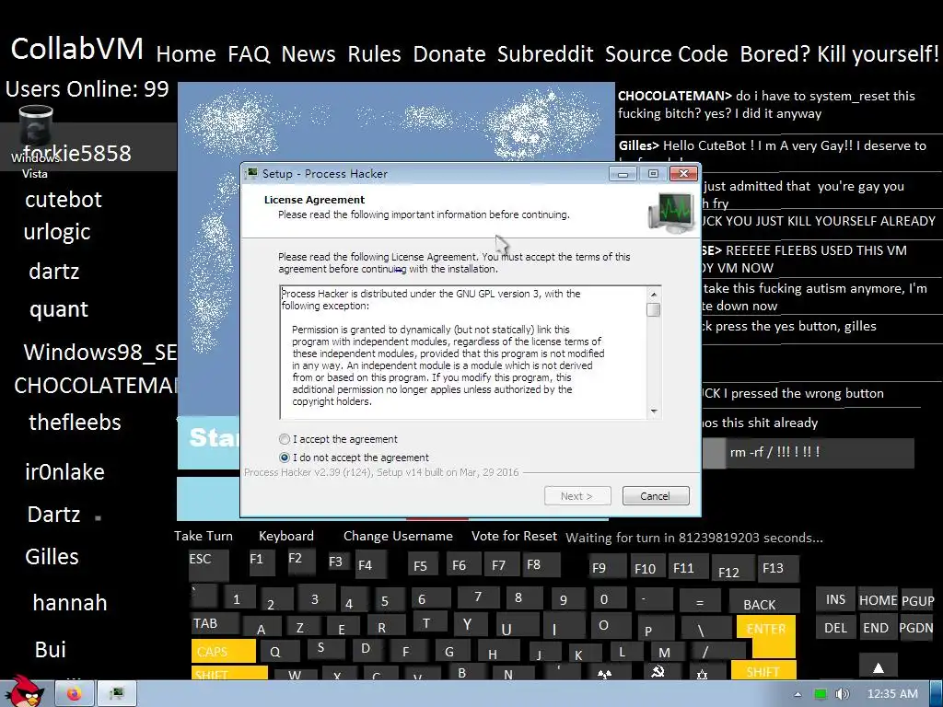
Task: Show hidden tray icons arrow
Action: click(797, 694)
